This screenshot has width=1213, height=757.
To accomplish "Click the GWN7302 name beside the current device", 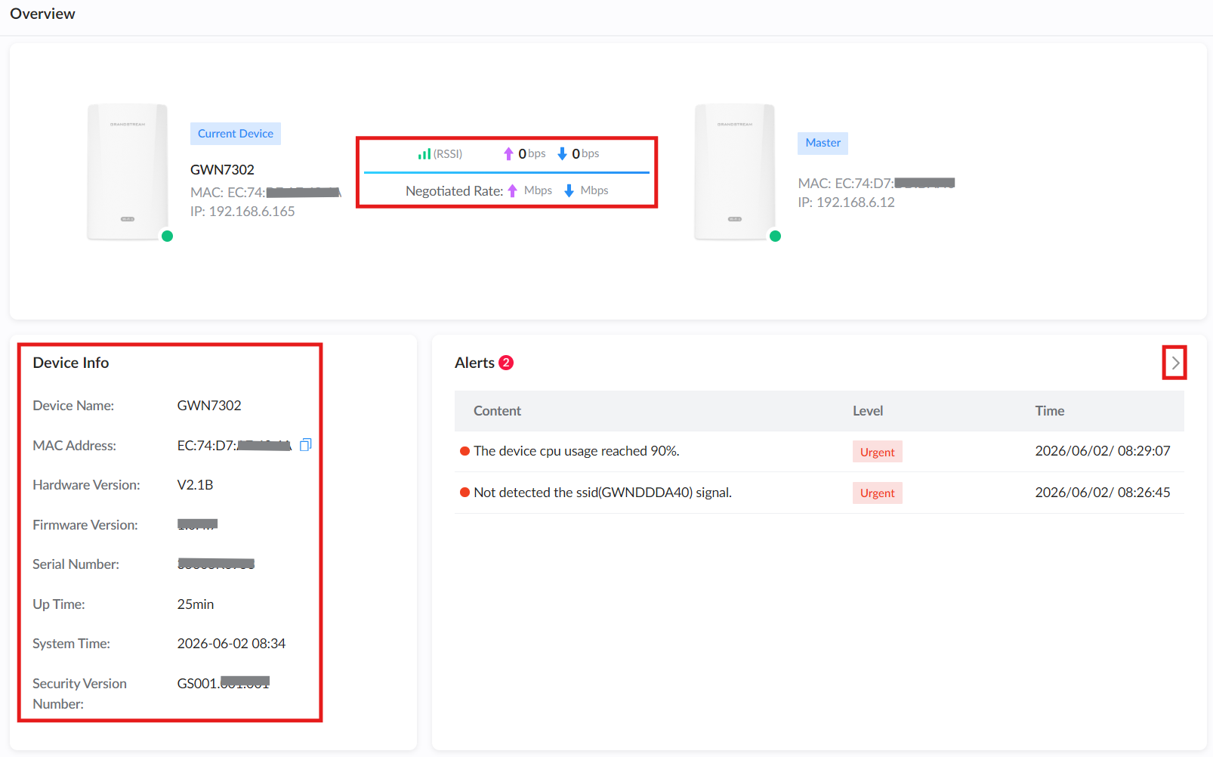I will 222,170.
